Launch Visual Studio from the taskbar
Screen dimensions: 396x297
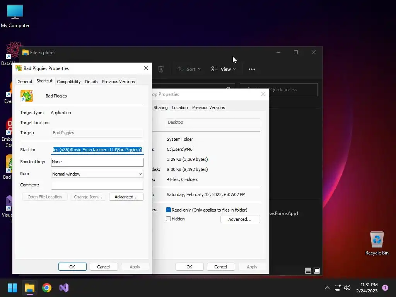[x=64, y=288]
